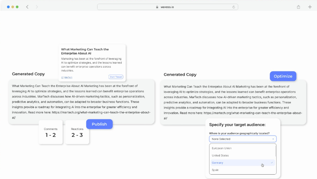Click the wavess.io address bar
This screenshot has height=179, width=317.
tap(168, 7)
